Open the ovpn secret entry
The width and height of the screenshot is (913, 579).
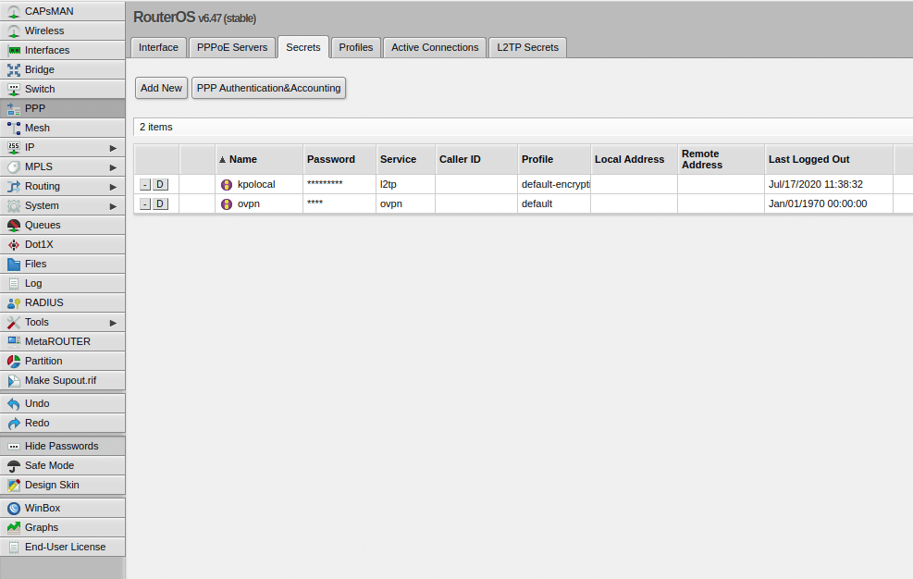click(248, 203)
